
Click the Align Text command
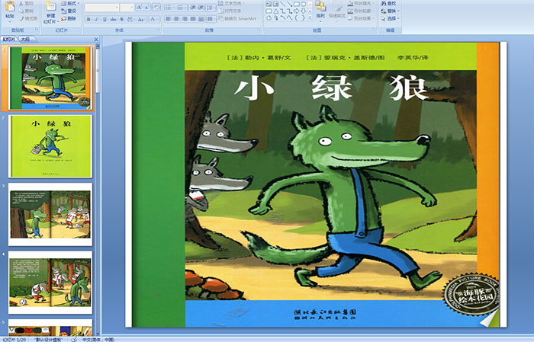tap(233, 11)
